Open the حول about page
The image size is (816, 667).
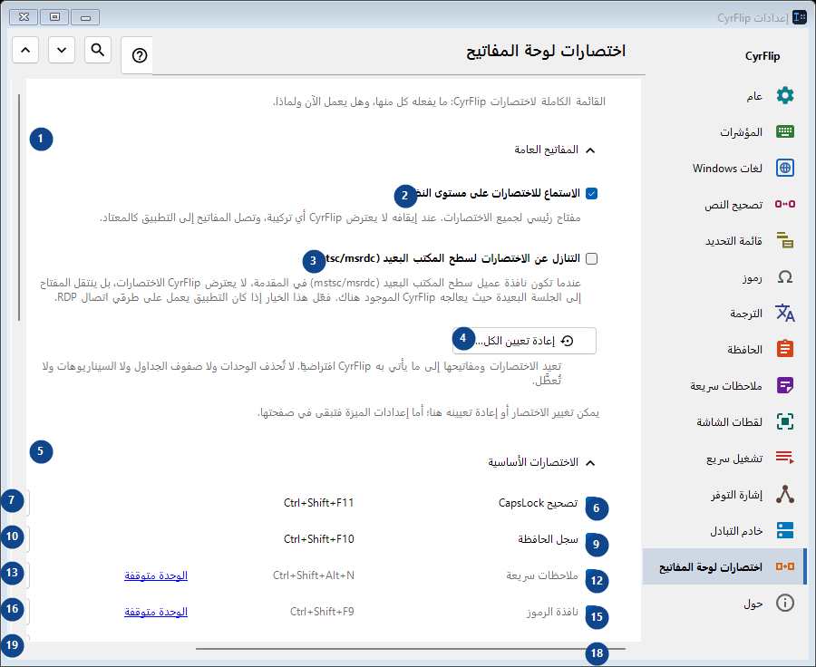[724, 603]
